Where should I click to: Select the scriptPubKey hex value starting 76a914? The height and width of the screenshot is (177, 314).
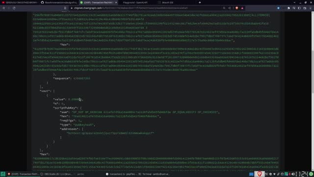tap(116, 117)
